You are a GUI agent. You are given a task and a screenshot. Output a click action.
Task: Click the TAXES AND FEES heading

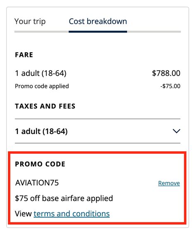coord(45,106)
